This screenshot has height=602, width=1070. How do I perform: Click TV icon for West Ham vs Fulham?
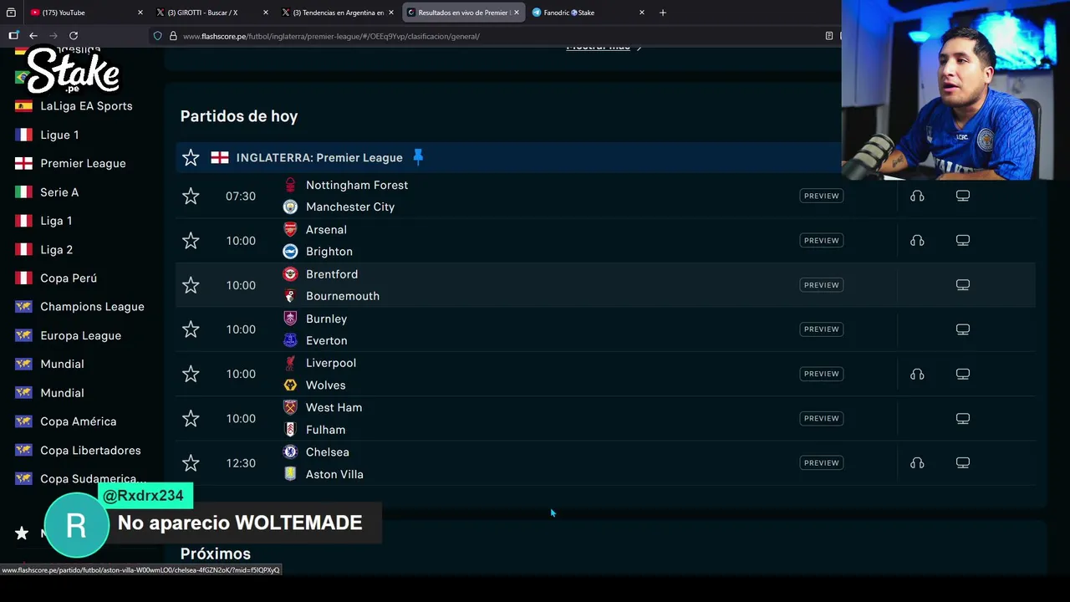point(963,418)
